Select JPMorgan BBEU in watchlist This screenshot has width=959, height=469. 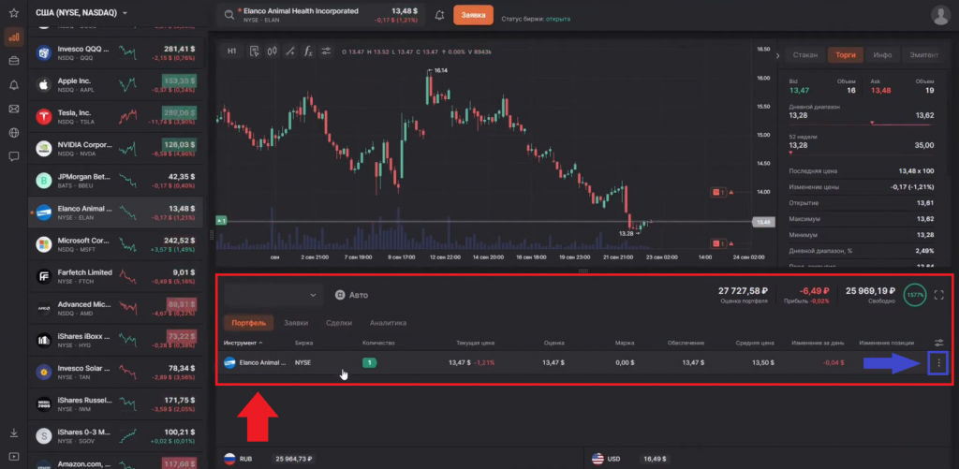coord(115,181)
